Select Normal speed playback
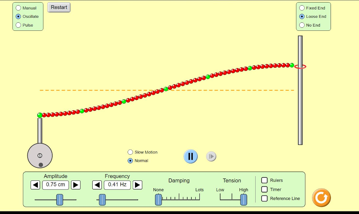The height and width of the screenshot is (214, 359). coord(130,160)
